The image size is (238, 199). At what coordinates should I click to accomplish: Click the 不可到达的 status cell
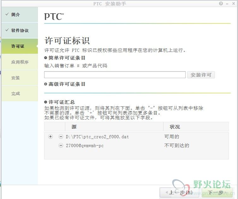pos(177,146)
